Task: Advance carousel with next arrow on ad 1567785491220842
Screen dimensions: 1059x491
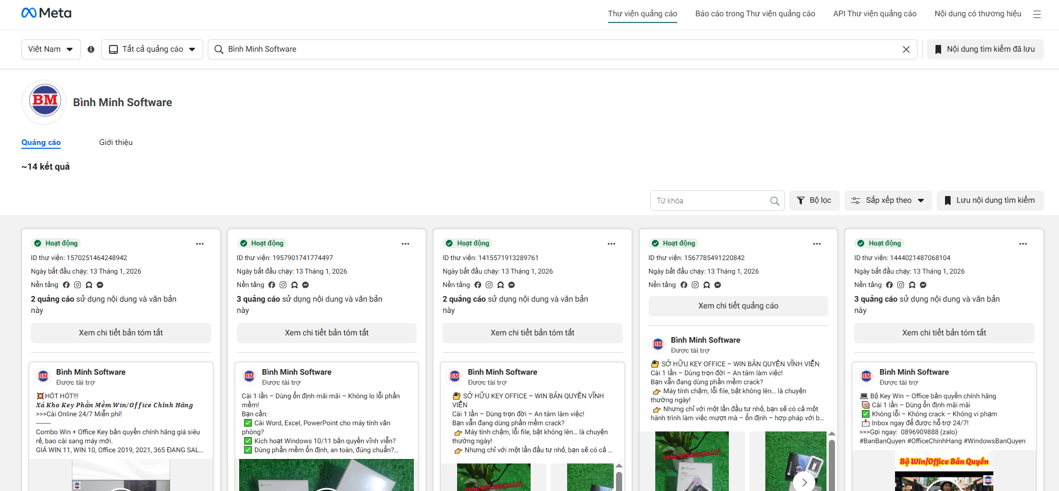Action: (804, 482)
